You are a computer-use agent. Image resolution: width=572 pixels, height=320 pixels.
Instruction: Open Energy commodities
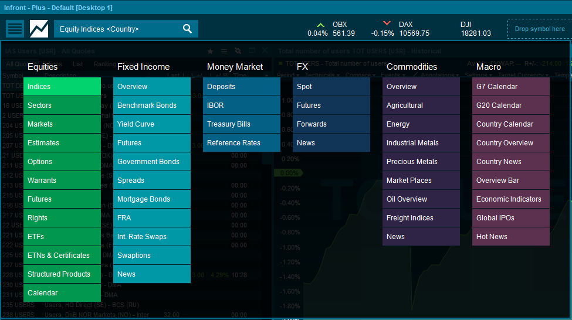421,124
